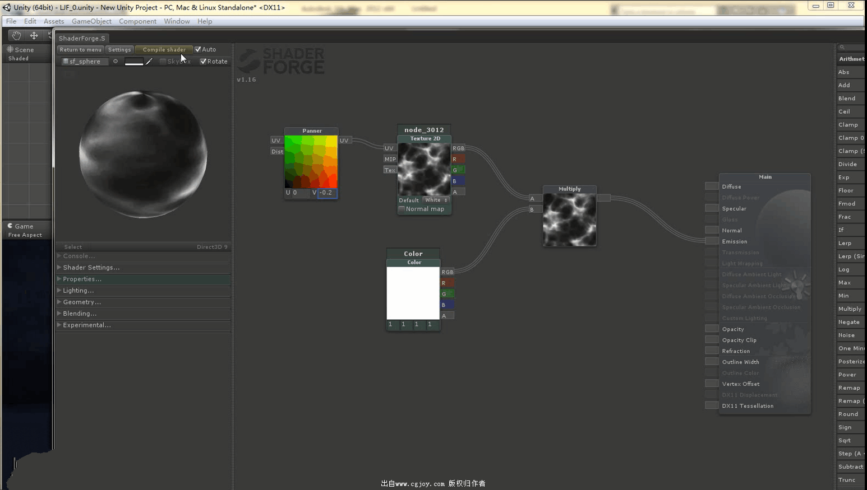Open the File menu
The height and width of the screenshot is (490, 867).
coord(11,21)
